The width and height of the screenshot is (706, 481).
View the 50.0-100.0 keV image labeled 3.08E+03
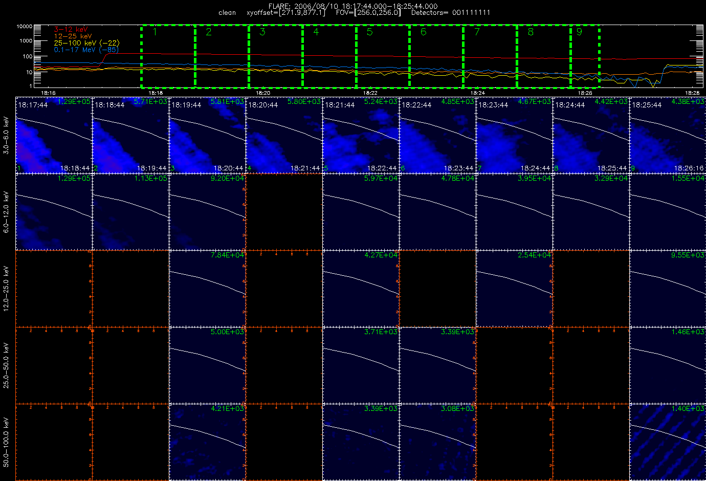(x=438, y=442)
